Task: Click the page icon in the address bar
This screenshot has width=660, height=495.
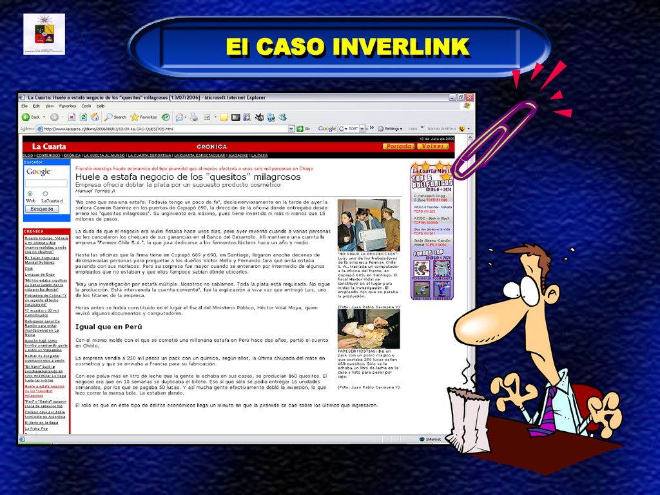Action: 41,129
